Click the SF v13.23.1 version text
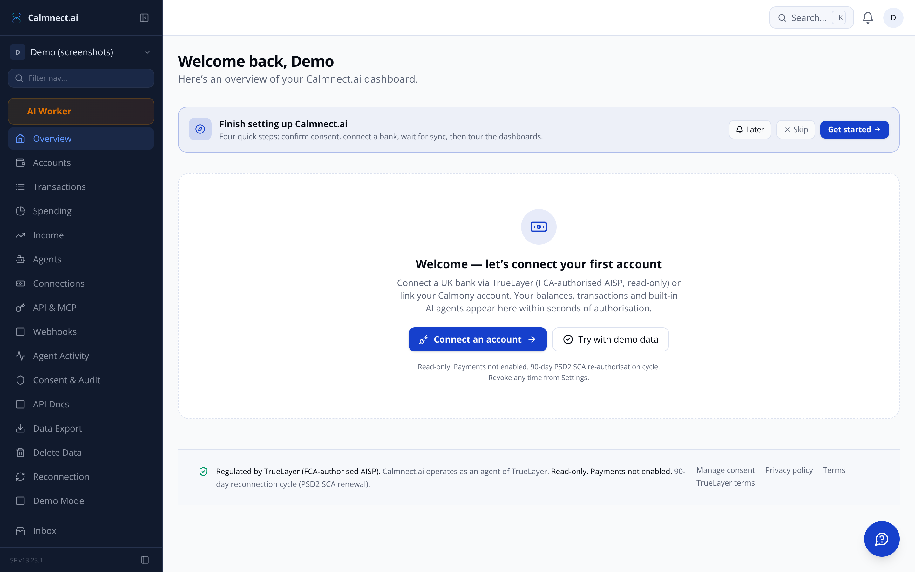The height and width of the screenshot is (572, 915). pyautogui.click(x=26, y=560)
